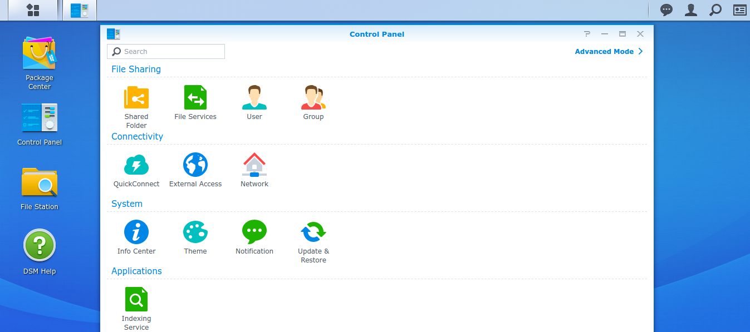This screenshot has width=750, height=332.
Task: Click the Control Panel window title icon
Action: (x=114, y=34)
